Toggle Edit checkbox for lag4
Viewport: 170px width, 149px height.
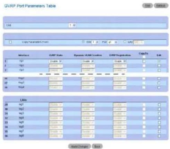coord(159,118)
